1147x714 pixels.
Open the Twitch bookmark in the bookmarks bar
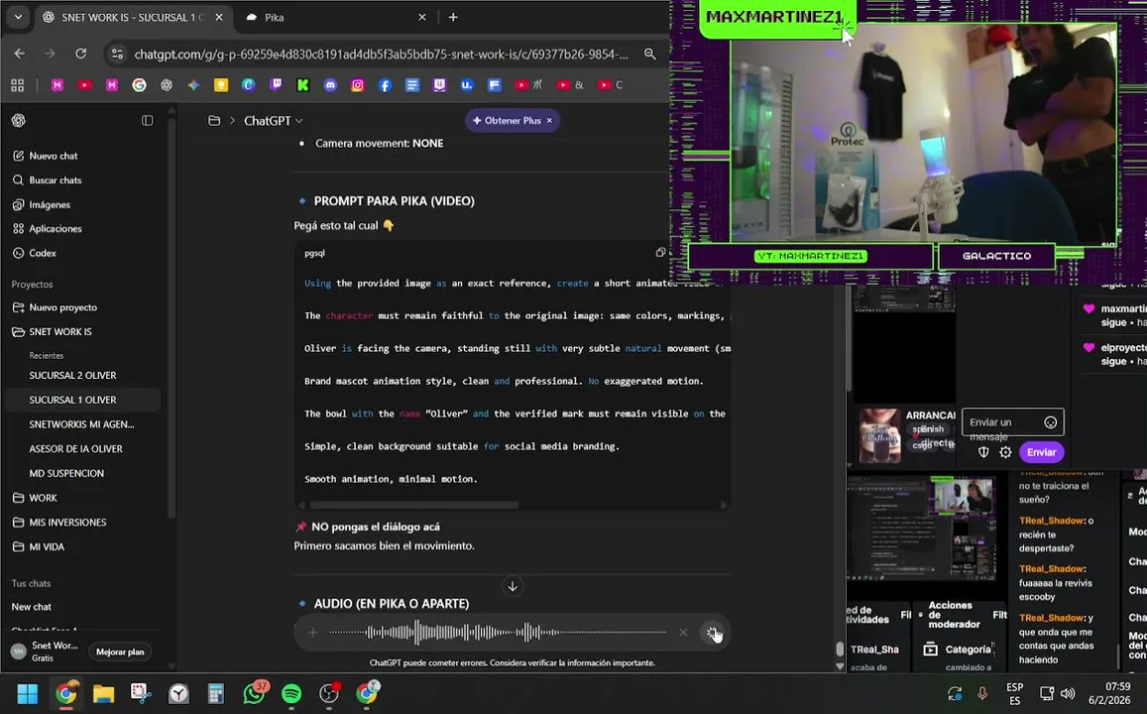(x=276, y=85)
